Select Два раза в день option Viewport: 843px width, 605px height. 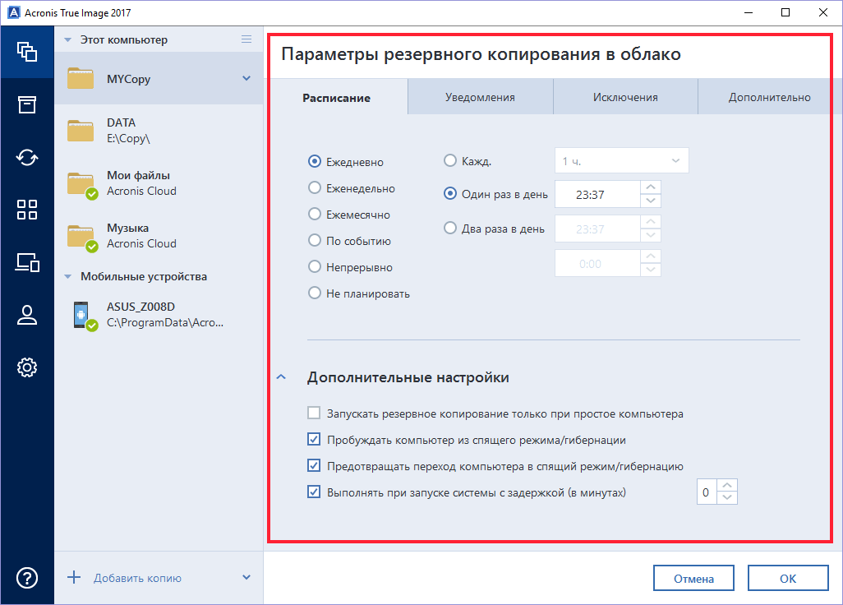[x=450, y=228]
